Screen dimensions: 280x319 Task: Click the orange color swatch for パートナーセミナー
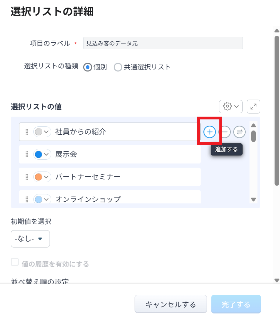39,177
